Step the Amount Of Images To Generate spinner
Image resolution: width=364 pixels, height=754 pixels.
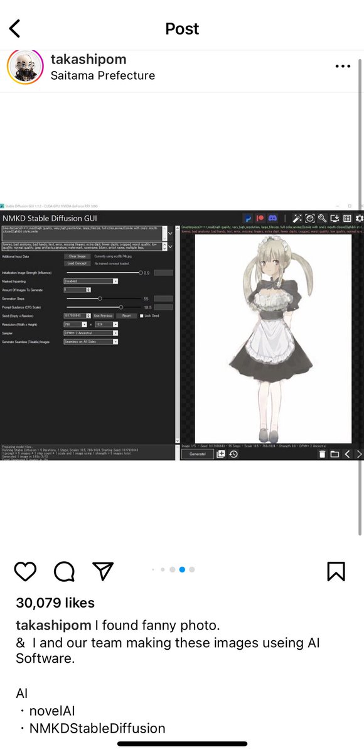(x=88, y=290)
